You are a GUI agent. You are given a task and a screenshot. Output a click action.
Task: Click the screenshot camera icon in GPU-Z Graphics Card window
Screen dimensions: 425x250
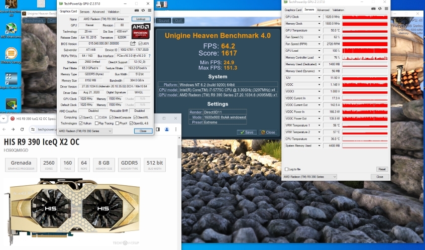pyautogui.click(x=137, y=11)
